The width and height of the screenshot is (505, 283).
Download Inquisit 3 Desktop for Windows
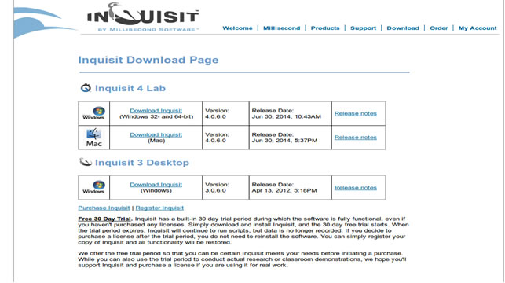[x=156, y=185]
